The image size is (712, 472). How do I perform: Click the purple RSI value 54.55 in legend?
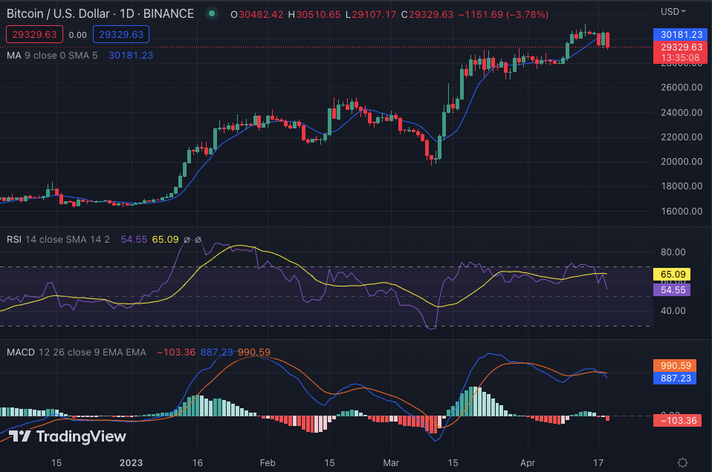pyautogui.click(x=134, y=240)
